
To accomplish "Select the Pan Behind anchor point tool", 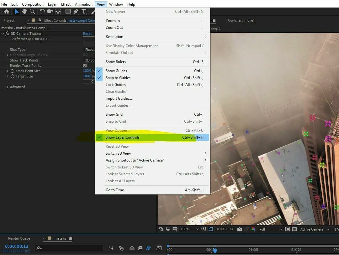I will (x=58, y=12).
